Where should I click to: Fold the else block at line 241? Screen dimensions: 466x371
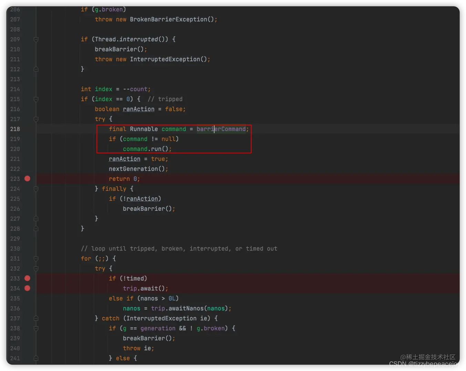(x=36, y=358)
